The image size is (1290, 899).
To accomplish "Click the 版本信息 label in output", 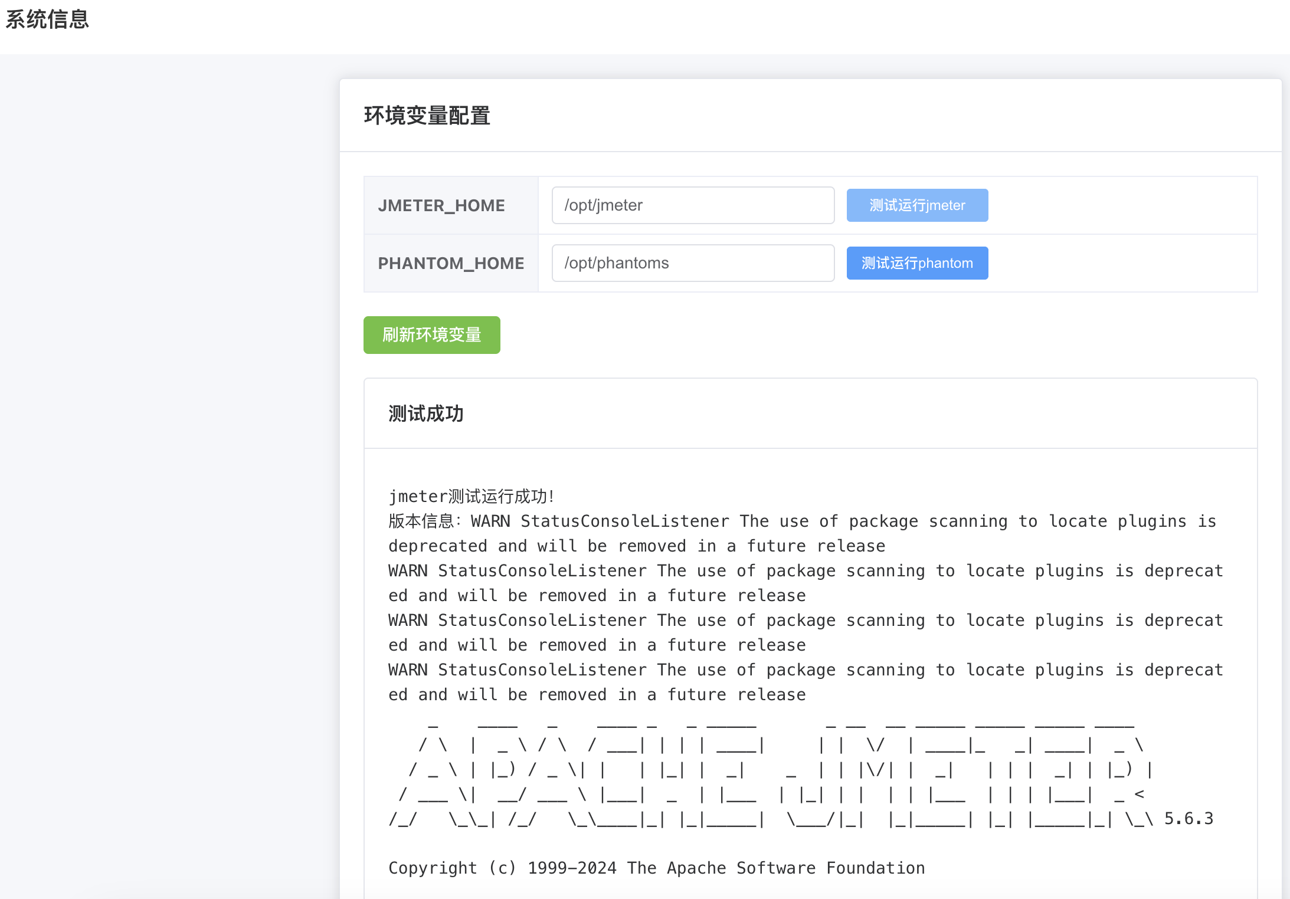I will [x=421, y=521].
